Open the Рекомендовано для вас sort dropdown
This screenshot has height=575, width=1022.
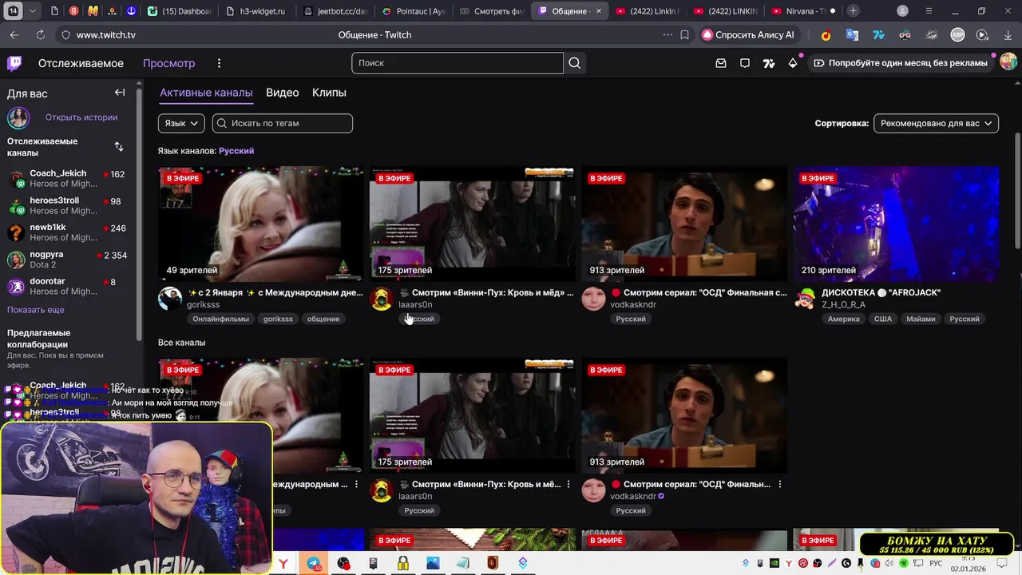[x=936, y=123]
